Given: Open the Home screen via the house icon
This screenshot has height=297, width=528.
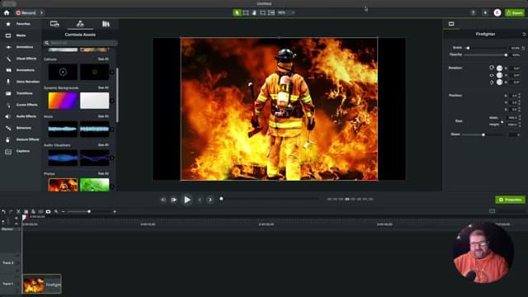Looking at the screenshot, I should click(x=7, y=13).
